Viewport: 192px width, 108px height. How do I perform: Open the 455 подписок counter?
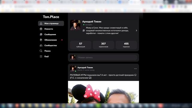pyautogui.click(x=126, y=45)
